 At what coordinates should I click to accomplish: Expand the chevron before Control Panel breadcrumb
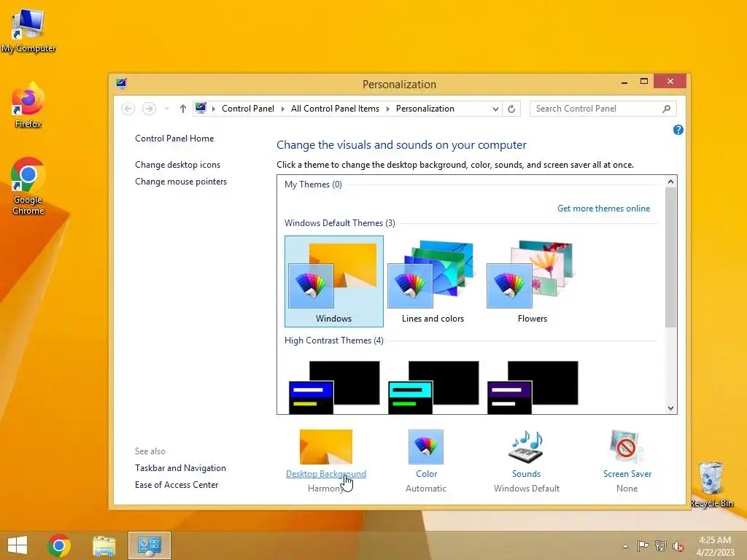pyautogui.click(x=214, y=109)
